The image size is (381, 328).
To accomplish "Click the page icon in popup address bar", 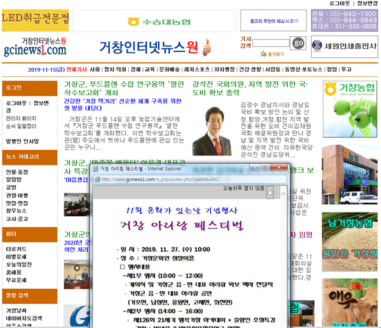I will coord(97,180).
